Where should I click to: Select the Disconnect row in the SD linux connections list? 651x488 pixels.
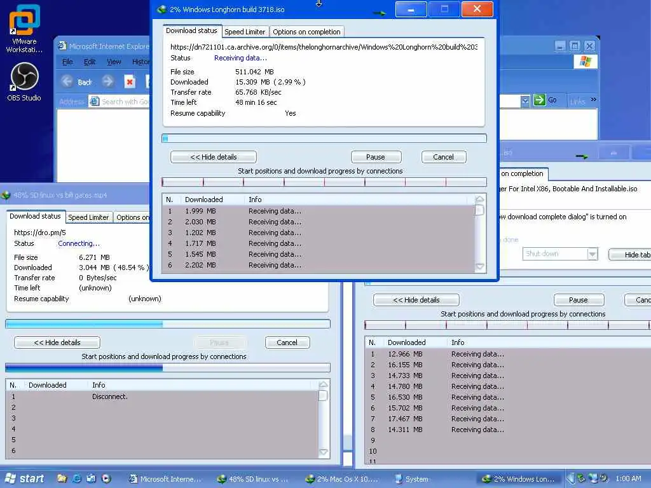162,396
